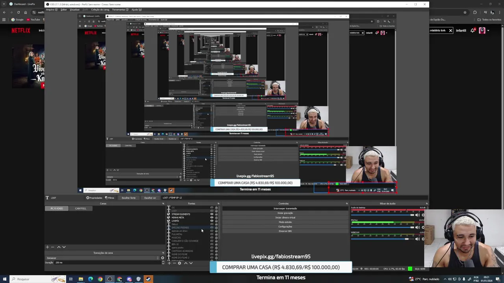
Task: Adjust Mic/Aux volume slider
Action: tap(383, 227)
